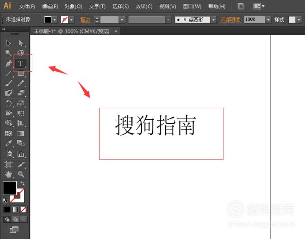Open the 样式 style dropdown
This screenshot has width=305, height=239.
tap(299, 20)
